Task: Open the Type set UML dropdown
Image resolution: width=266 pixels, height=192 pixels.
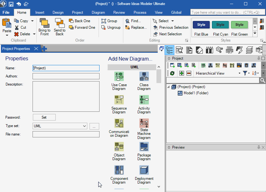Action: [84, 126]
